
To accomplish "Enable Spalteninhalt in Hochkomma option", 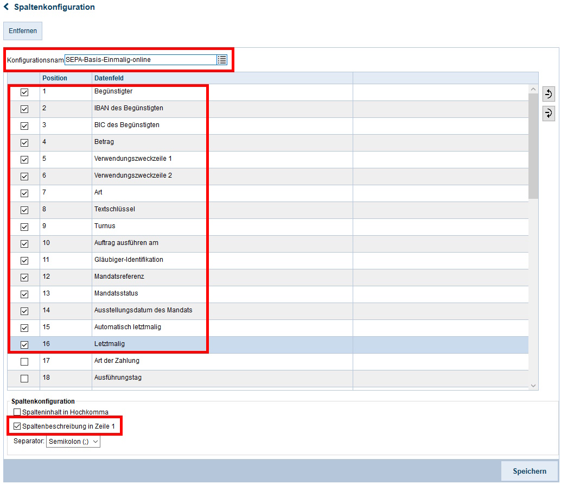I will [x=17, y=412].
